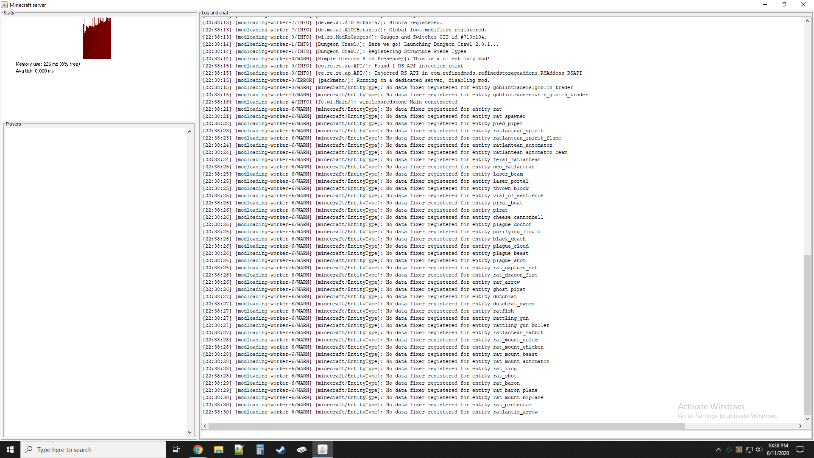Screen dimensions: 814x458
Task: Click the log scroll up arrow
Action: (x=807, y=21)
